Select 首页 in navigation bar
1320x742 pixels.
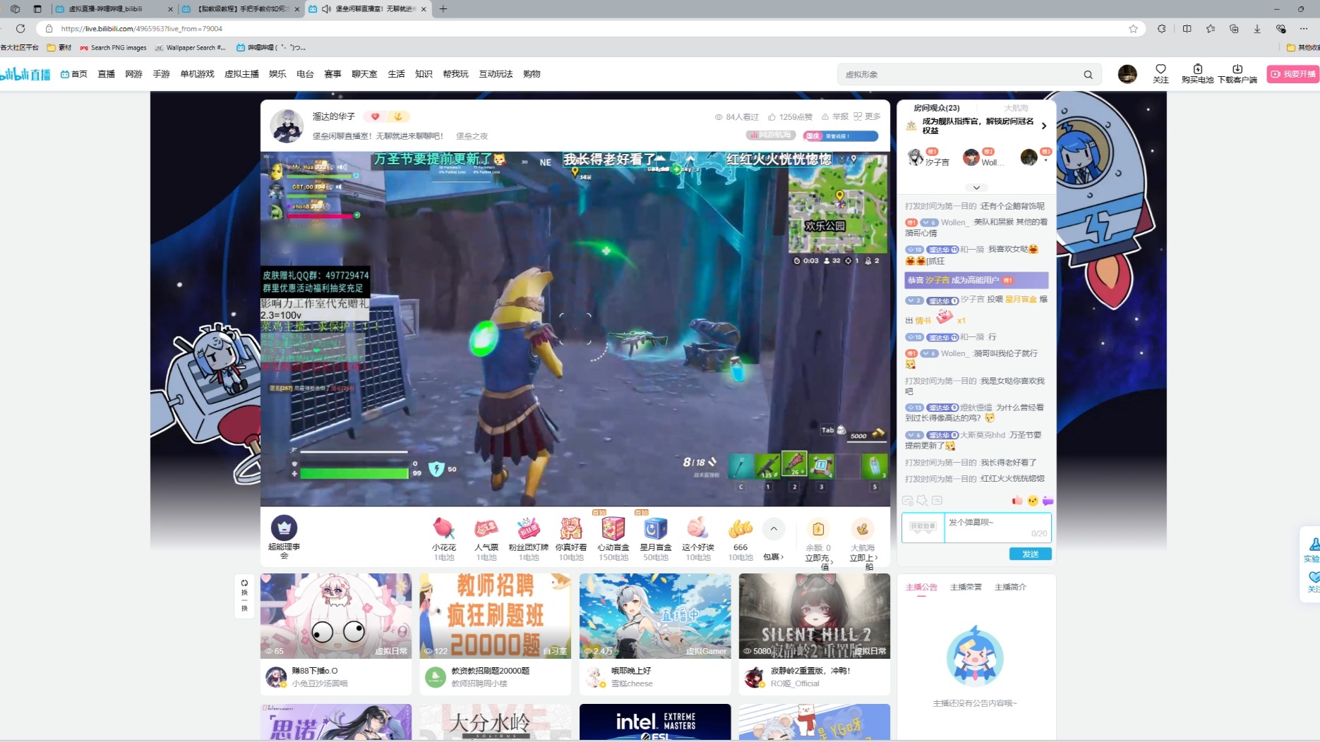coord(74,74)
